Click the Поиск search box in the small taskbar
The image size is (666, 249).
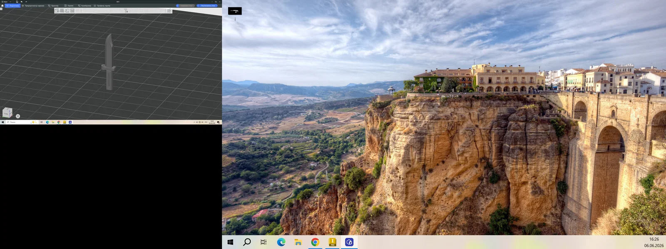[22, 122]
